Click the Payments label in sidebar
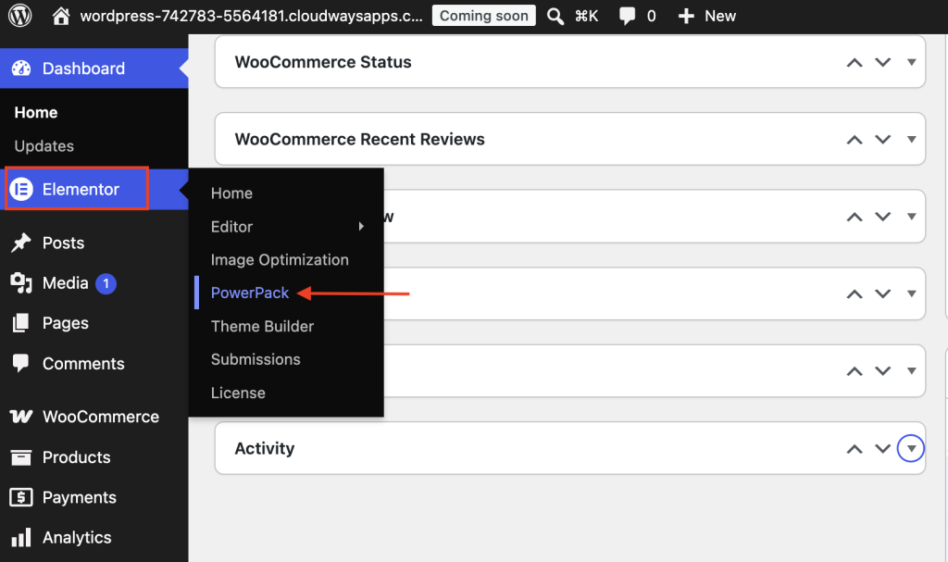This screenshot has width=948, height=562. [x=80, y=498]
